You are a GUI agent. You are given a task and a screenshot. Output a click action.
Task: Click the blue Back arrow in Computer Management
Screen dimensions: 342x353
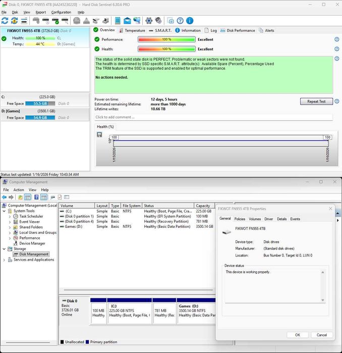coord(4,197)
